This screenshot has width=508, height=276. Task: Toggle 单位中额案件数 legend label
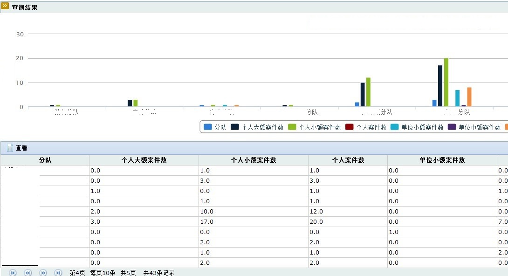480,127
